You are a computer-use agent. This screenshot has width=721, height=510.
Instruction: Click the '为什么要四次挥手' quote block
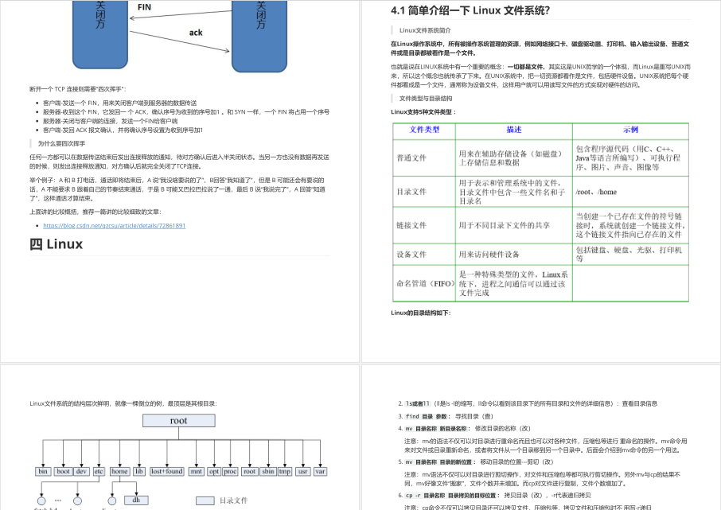[x=61, y=143]
